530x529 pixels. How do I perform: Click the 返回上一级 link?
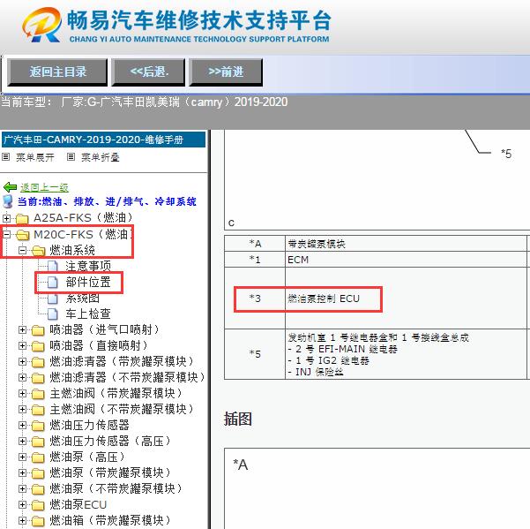pos(44,187)
